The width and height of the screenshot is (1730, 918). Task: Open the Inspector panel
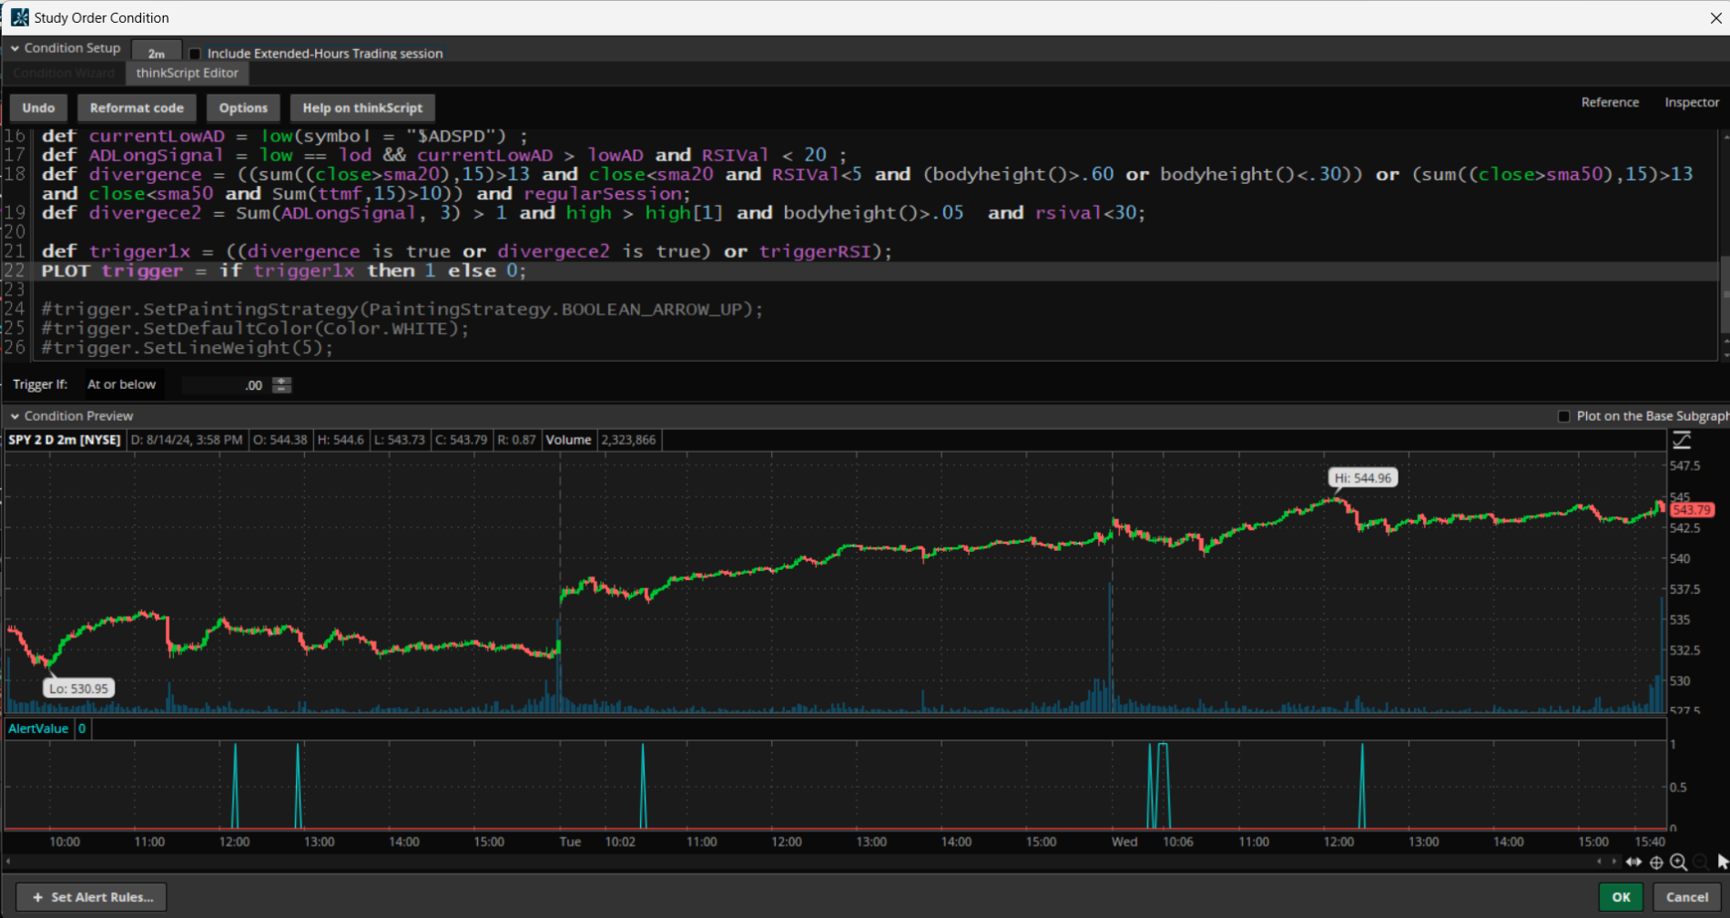coord(1692,102)
